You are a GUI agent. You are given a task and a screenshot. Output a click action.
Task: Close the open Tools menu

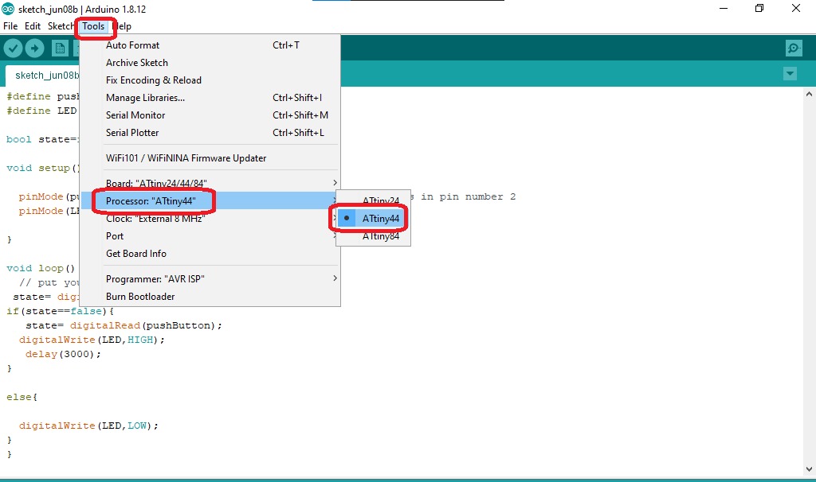(93, 26)
